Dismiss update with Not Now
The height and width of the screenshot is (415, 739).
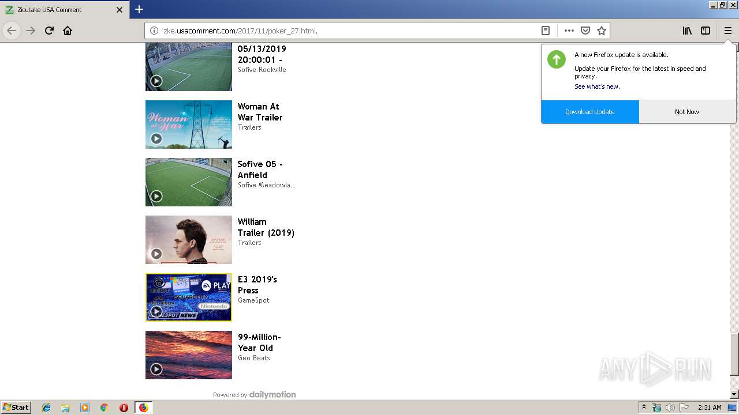[x=687, y=112]
